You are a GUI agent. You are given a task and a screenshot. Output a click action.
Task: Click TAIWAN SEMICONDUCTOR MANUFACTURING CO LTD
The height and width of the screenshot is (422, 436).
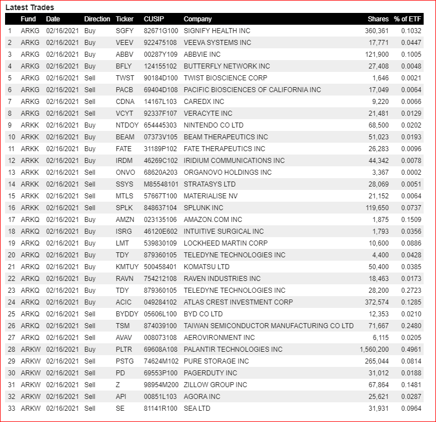click(269, 326)
